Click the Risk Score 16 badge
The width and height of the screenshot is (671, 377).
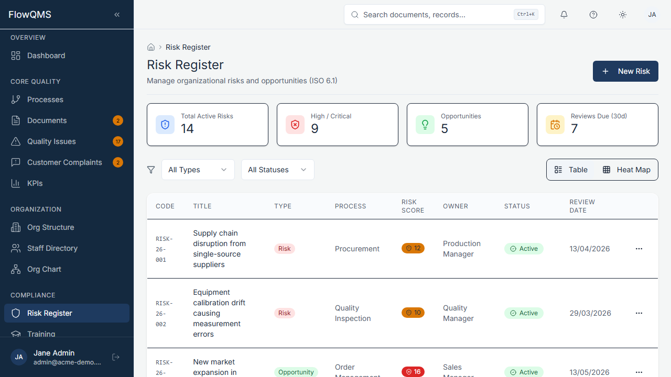pos(413,371)
